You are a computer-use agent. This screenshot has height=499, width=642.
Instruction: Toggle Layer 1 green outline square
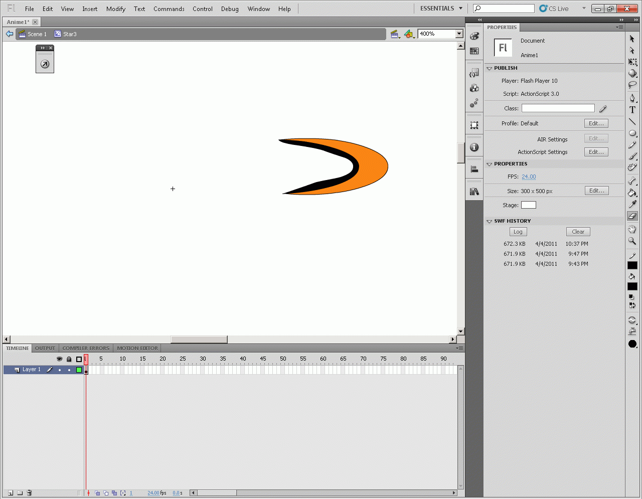pos(79,370)
